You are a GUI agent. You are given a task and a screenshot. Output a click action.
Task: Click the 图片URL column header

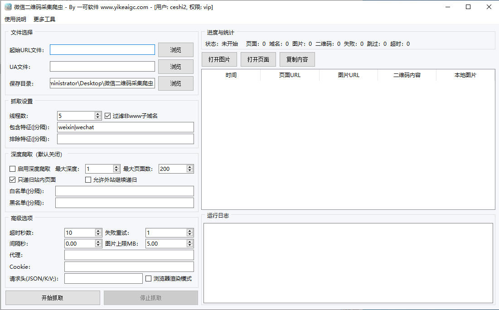(349, 75)
